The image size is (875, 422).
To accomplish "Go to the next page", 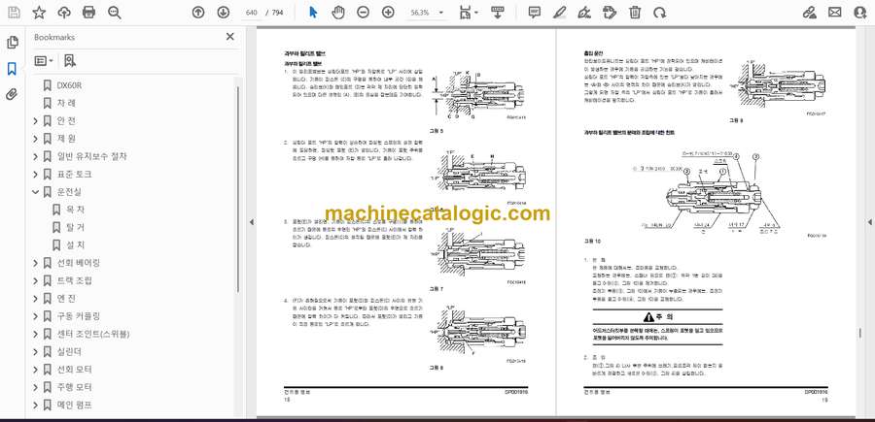I will (223, 13).
